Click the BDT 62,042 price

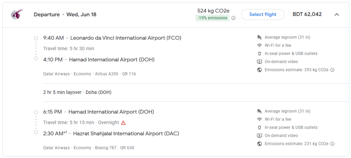click(x=307, y=14)
